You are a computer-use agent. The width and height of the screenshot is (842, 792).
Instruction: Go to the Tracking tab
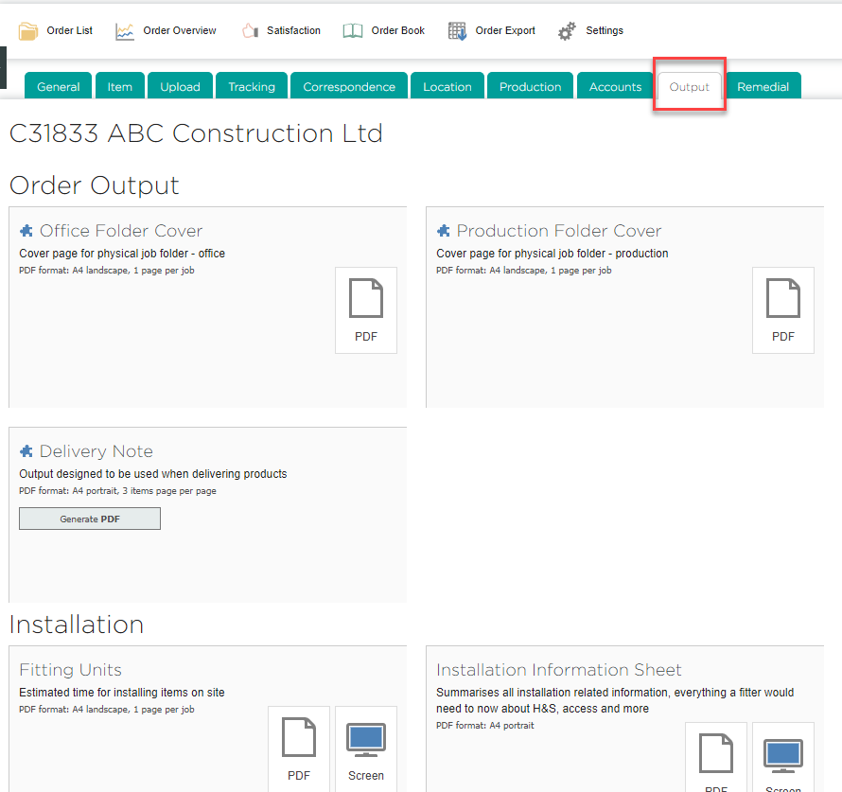click(x=252, y=86)
